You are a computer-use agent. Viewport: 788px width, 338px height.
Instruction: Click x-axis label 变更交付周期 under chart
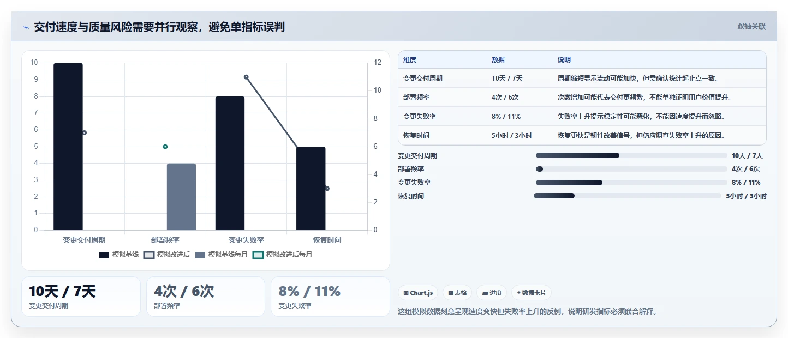[x=84, y=240]
